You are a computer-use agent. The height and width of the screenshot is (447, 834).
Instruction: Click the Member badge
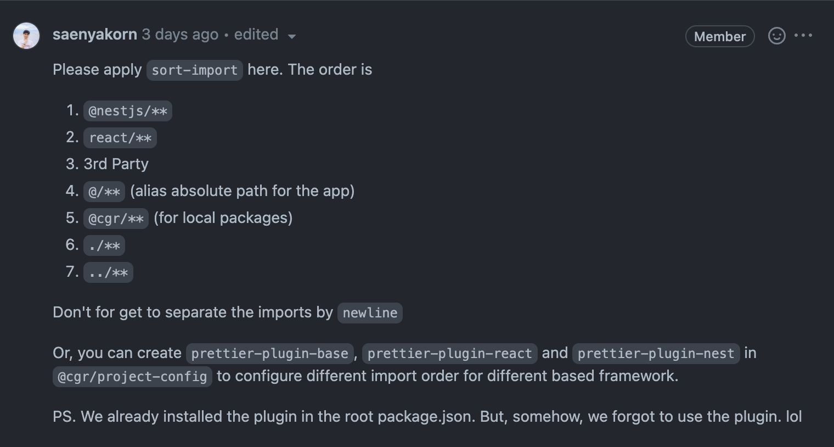[x=719, y=36]
